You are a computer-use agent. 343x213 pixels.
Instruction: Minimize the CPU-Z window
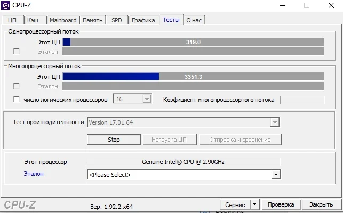tap(283, 5)
